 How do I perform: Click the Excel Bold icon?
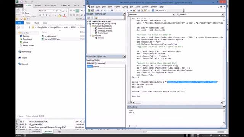tap(40, 15)
